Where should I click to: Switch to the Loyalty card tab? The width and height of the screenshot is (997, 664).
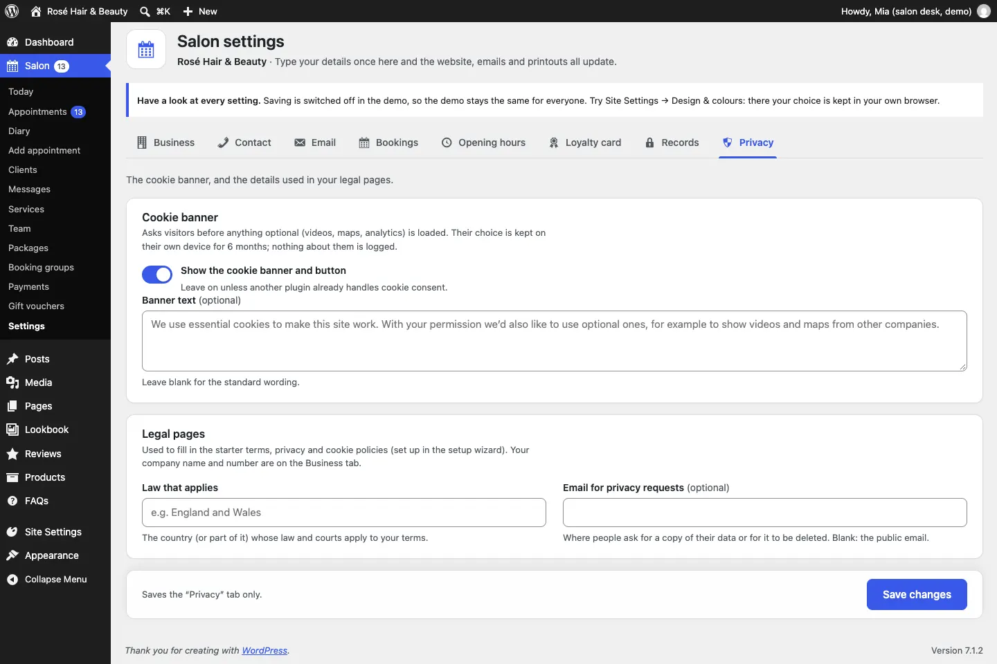585,142
